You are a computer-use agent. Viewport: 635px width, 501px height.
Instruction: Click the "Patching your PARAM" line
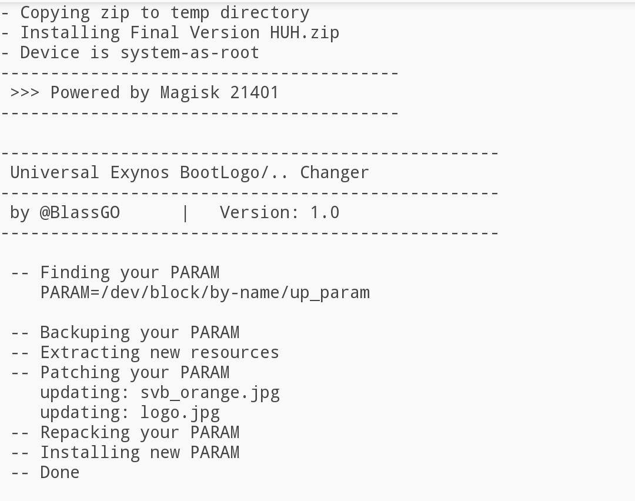pyautogui.click(x=135, y=372)
